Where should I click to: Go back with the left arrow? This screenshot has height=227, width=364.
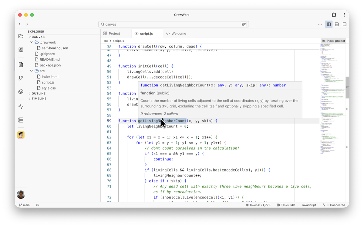[x=19, y=24]
